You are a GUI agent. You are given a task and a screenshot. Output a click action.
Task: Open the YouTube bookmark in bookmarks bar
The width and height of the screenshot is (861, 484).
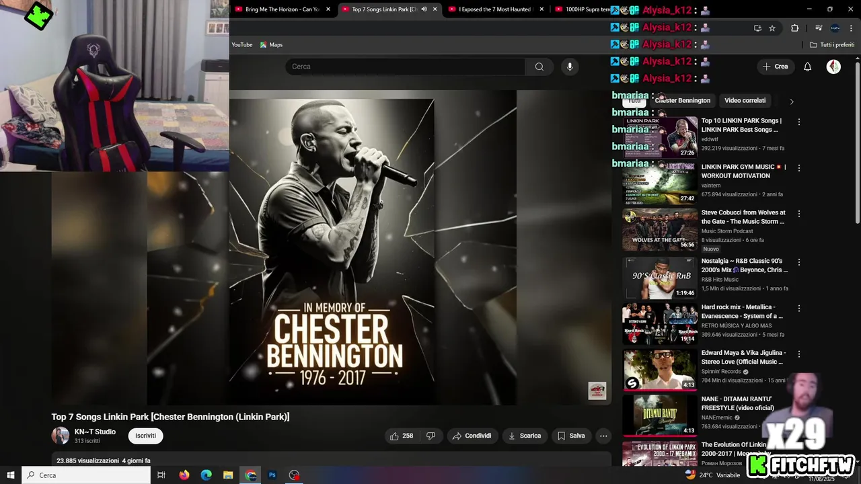click(x=241, y=45)
